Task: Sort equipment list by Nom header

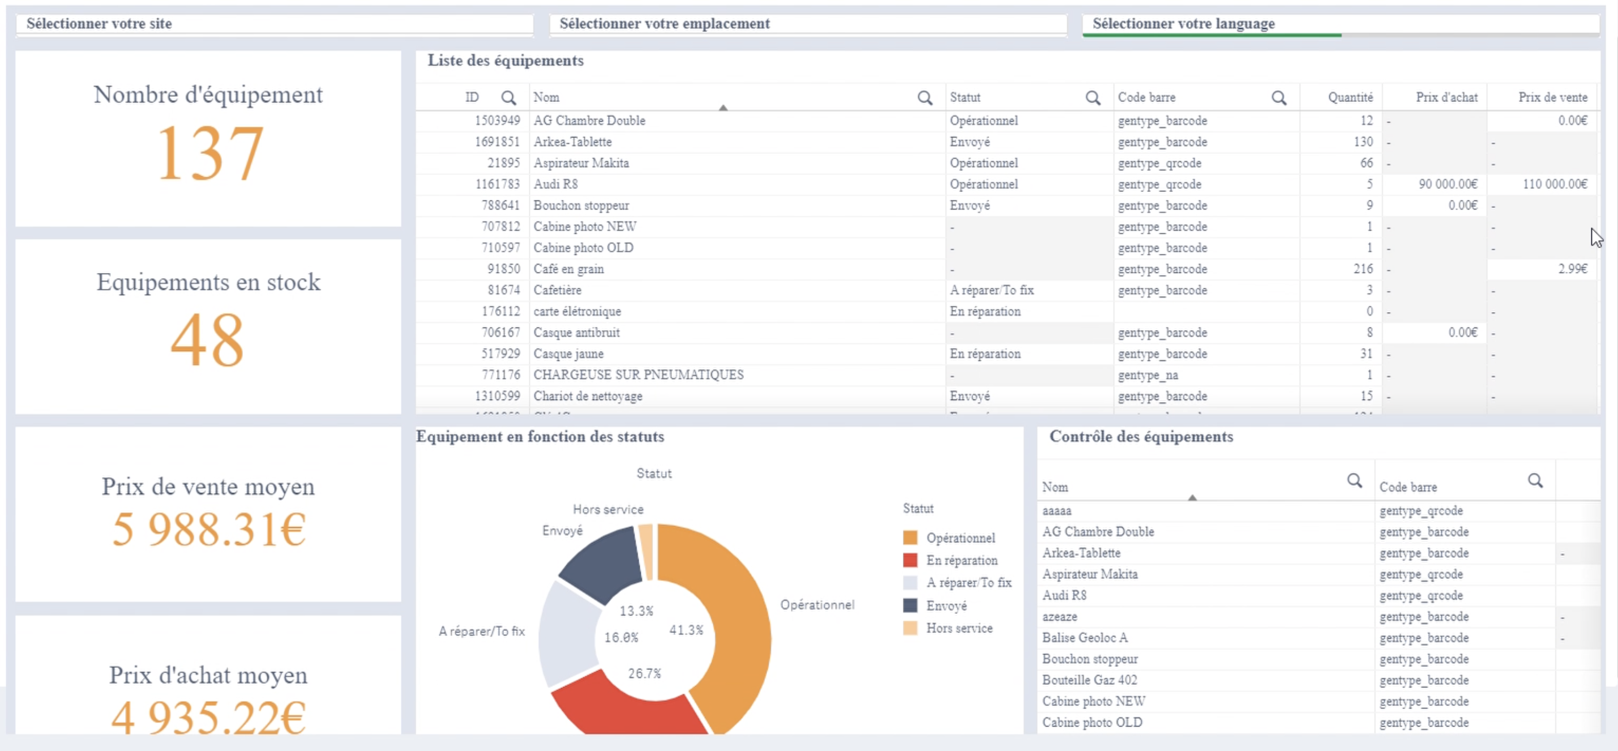Action: [x=546, y=97]
